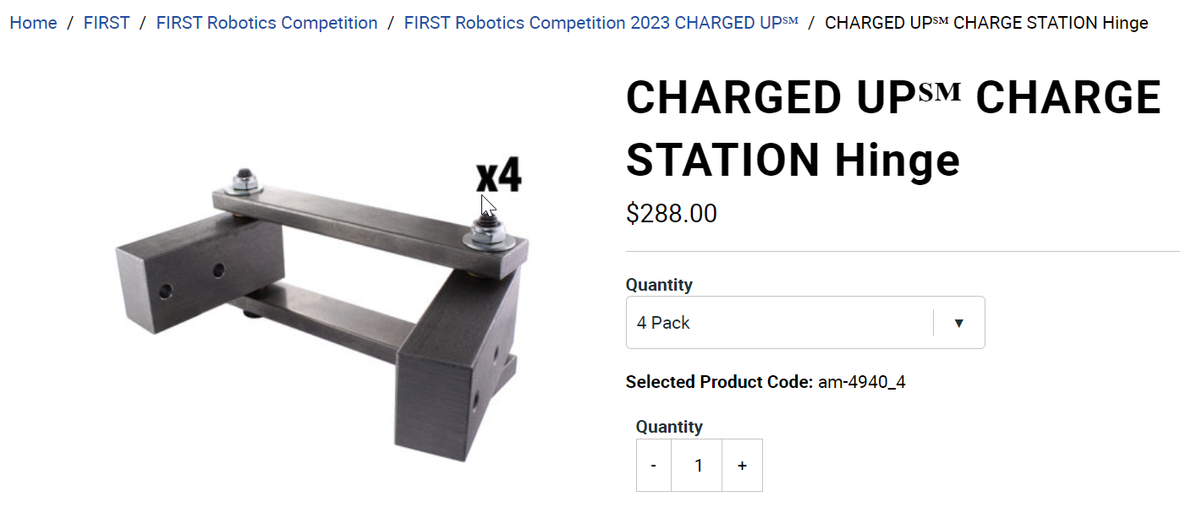Image resolution: width=1180 pixels, height=513 pixels.
Task: Go to the Home breadcrumb link
Action: (x=33, y=23)
